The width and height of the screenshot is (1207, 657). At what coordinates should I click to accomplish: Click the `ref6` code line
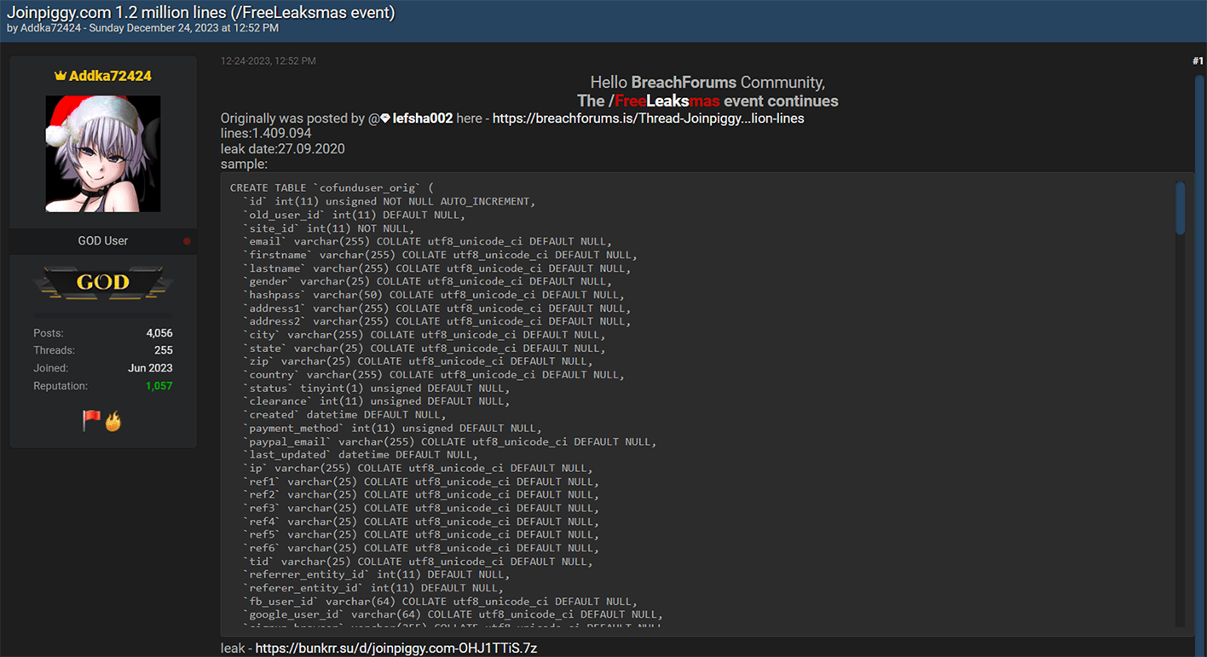421,548
